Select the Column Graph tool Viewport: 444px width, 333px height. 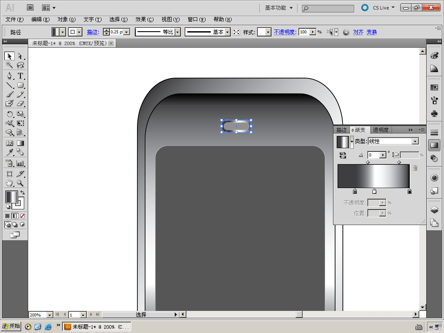tap(20, 163)
